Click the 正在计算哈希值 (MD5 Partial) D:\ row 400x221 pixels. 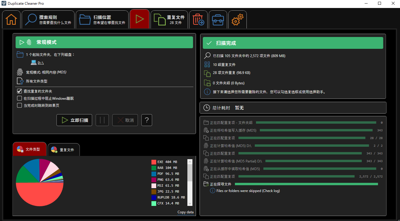[x=293, y=161]
